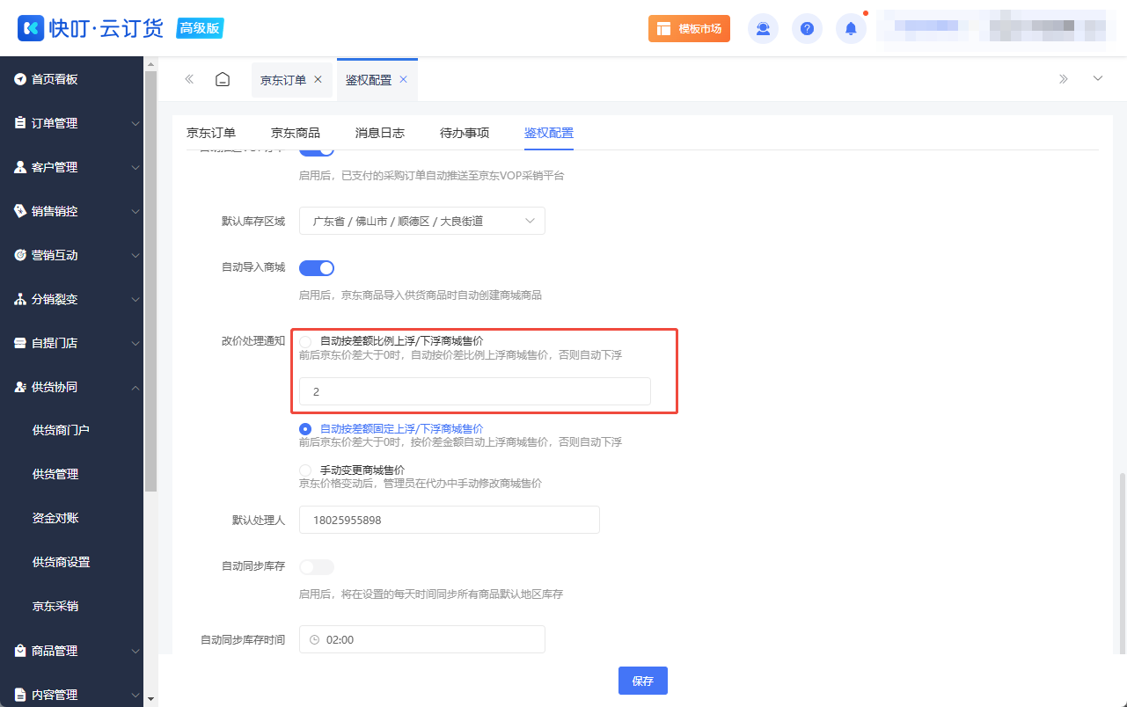Screen dimensions: 1127x707
Task: Switch to the 待办事项 sub-tab
Action: tap(465, 133)
